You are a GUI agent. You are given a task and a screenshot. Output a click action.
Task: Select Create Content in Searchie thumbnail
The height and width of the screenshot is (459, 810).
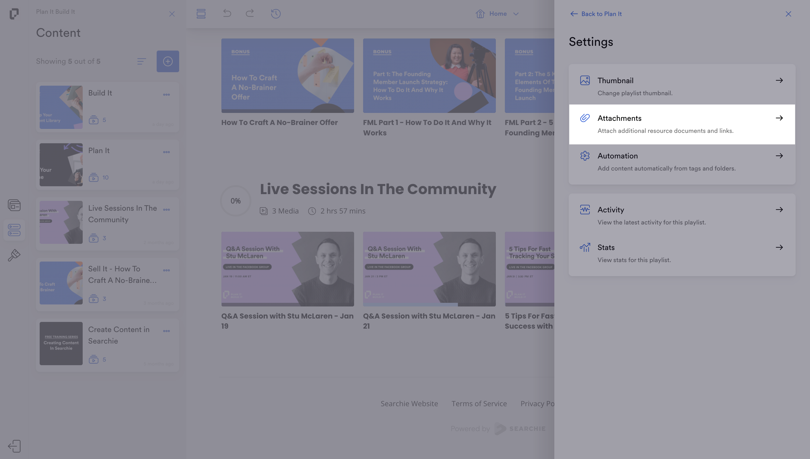pos(61,343)
